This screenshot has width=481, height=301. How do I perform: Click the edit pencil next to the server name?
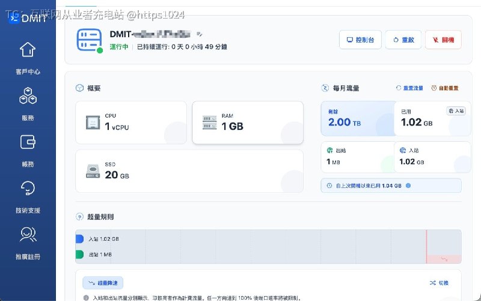click(x=200, y=34)
